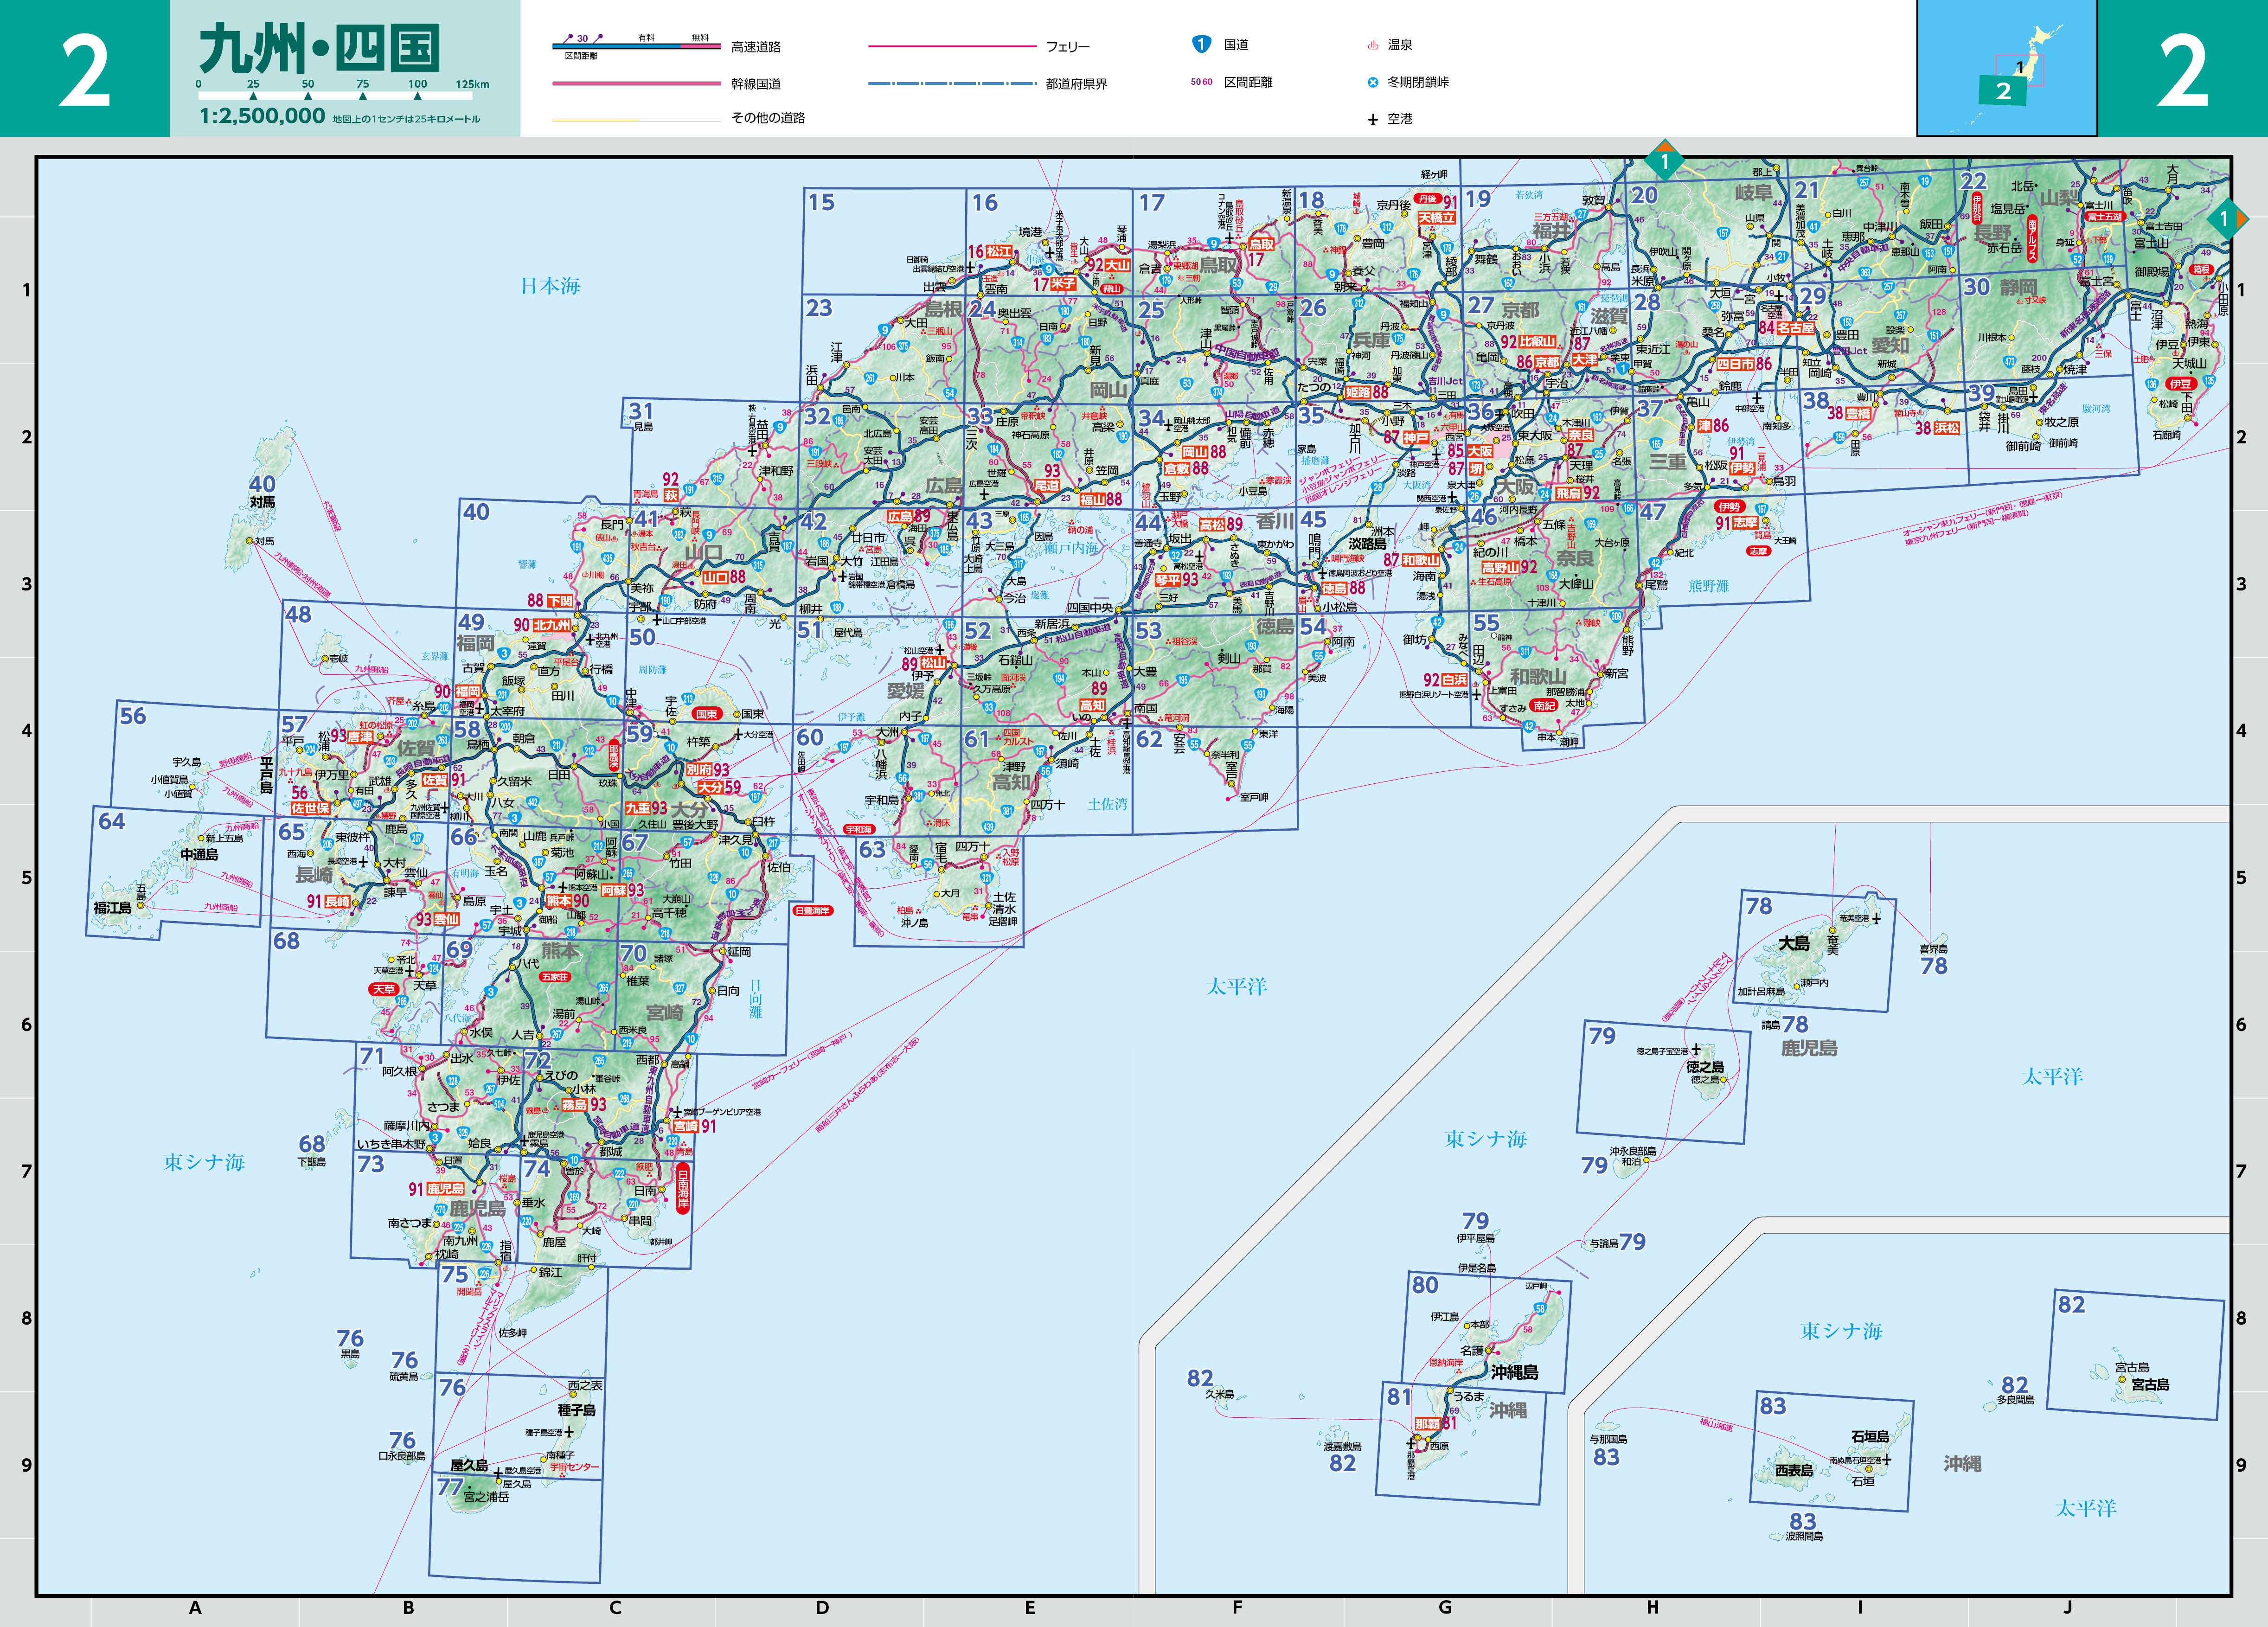Click the pink 幹線国道 sample line in legend
The width and height of the screenshot is (2268, 1627).
(636, 84)
